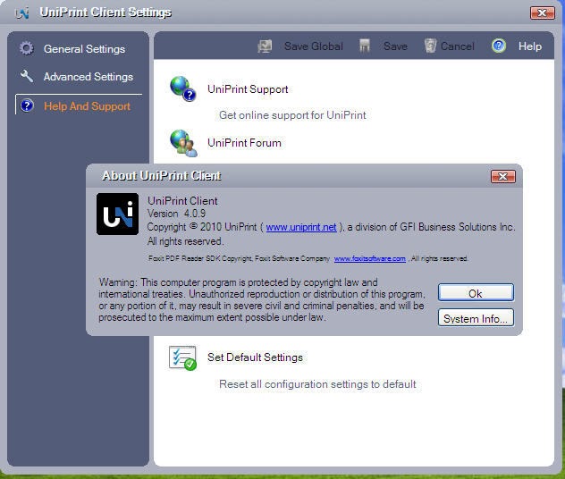Click the blue Help question mark icon
Viewport: 565px width, 479px height.
[499, 46]
